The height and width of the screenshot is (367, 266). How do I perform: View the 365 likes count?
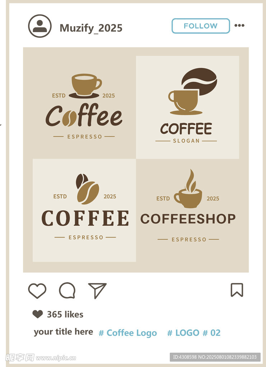point(65,314)
